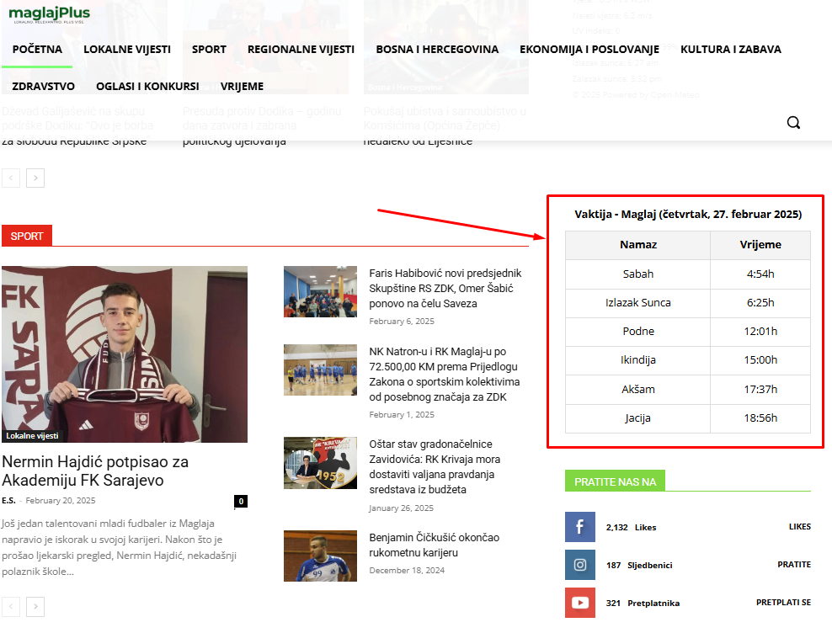
Task: Click comment count badge on Hajdić article
Action: pyautogui.click(x=241, y=502)
